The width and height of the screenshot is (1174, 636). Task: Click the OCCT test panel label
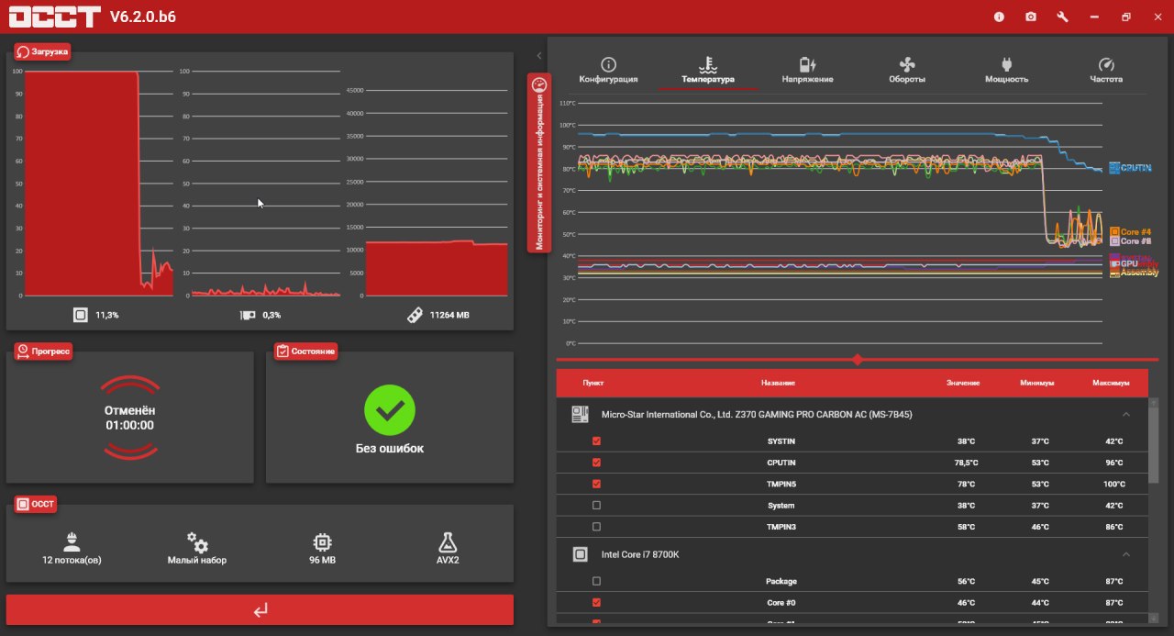(x=36, y=505)
